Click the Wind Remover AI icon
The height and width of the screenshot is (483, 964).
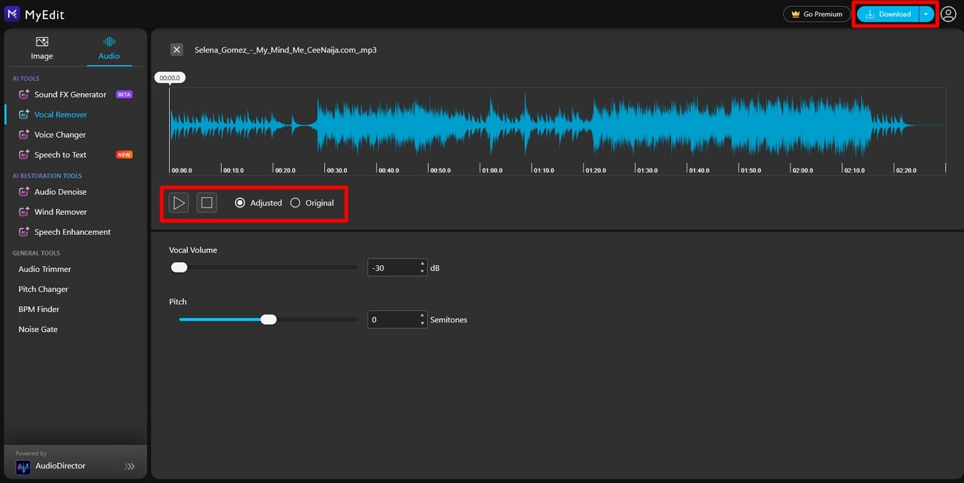coord(24,212)
